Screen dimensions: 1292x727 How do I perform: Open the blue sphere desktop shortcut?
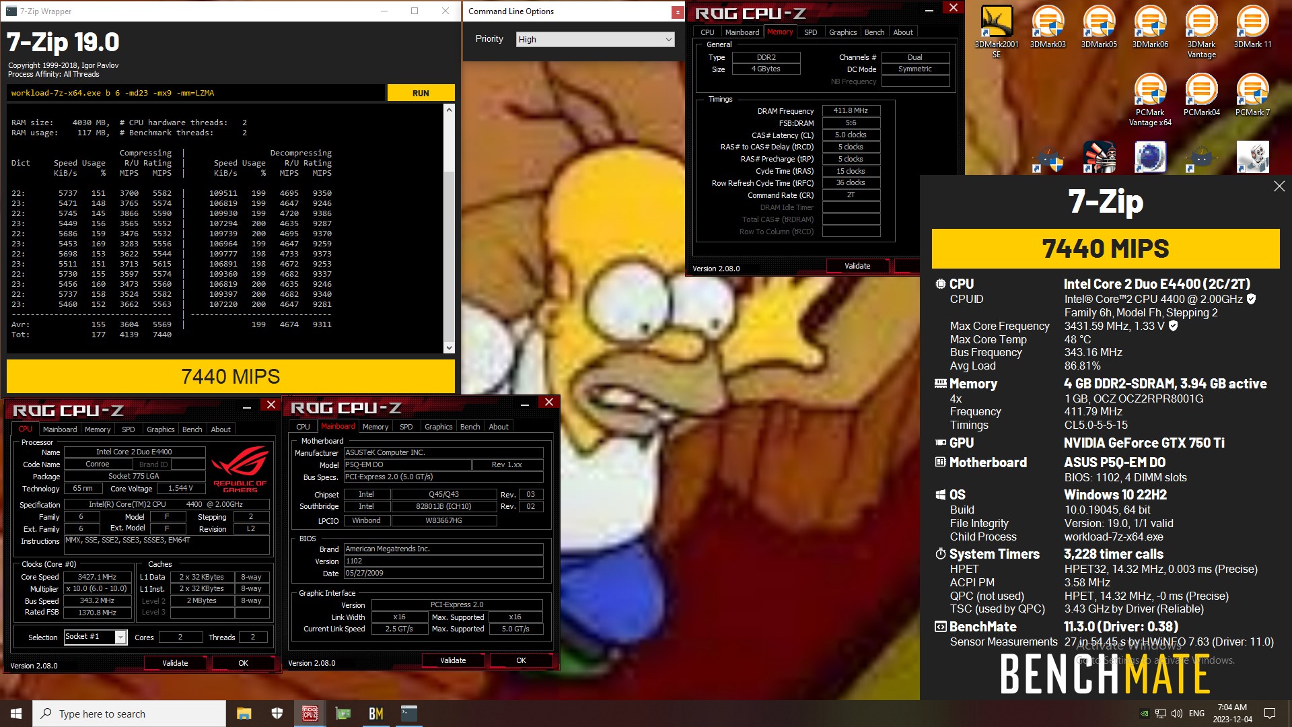pyautogui.click(x=1150, y=157)
